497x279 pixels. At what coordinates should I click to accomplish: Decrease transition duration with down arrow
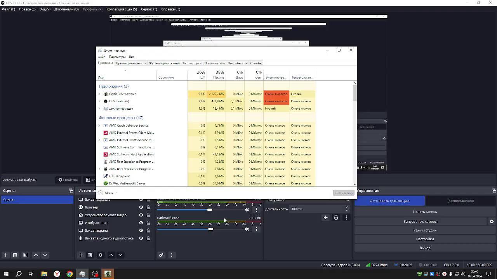click(347, 211)
